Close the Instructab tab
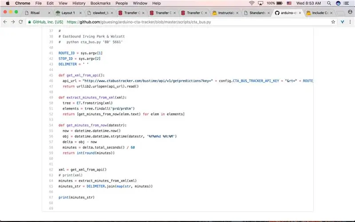The image size is (355, 222). pos(237,13)
